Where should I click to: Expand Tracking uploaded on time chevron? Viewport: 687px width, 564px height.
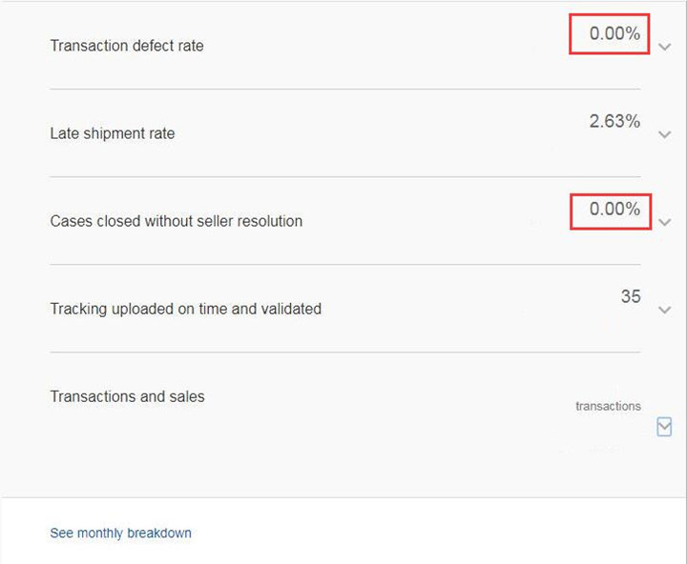tap(665, 310)
